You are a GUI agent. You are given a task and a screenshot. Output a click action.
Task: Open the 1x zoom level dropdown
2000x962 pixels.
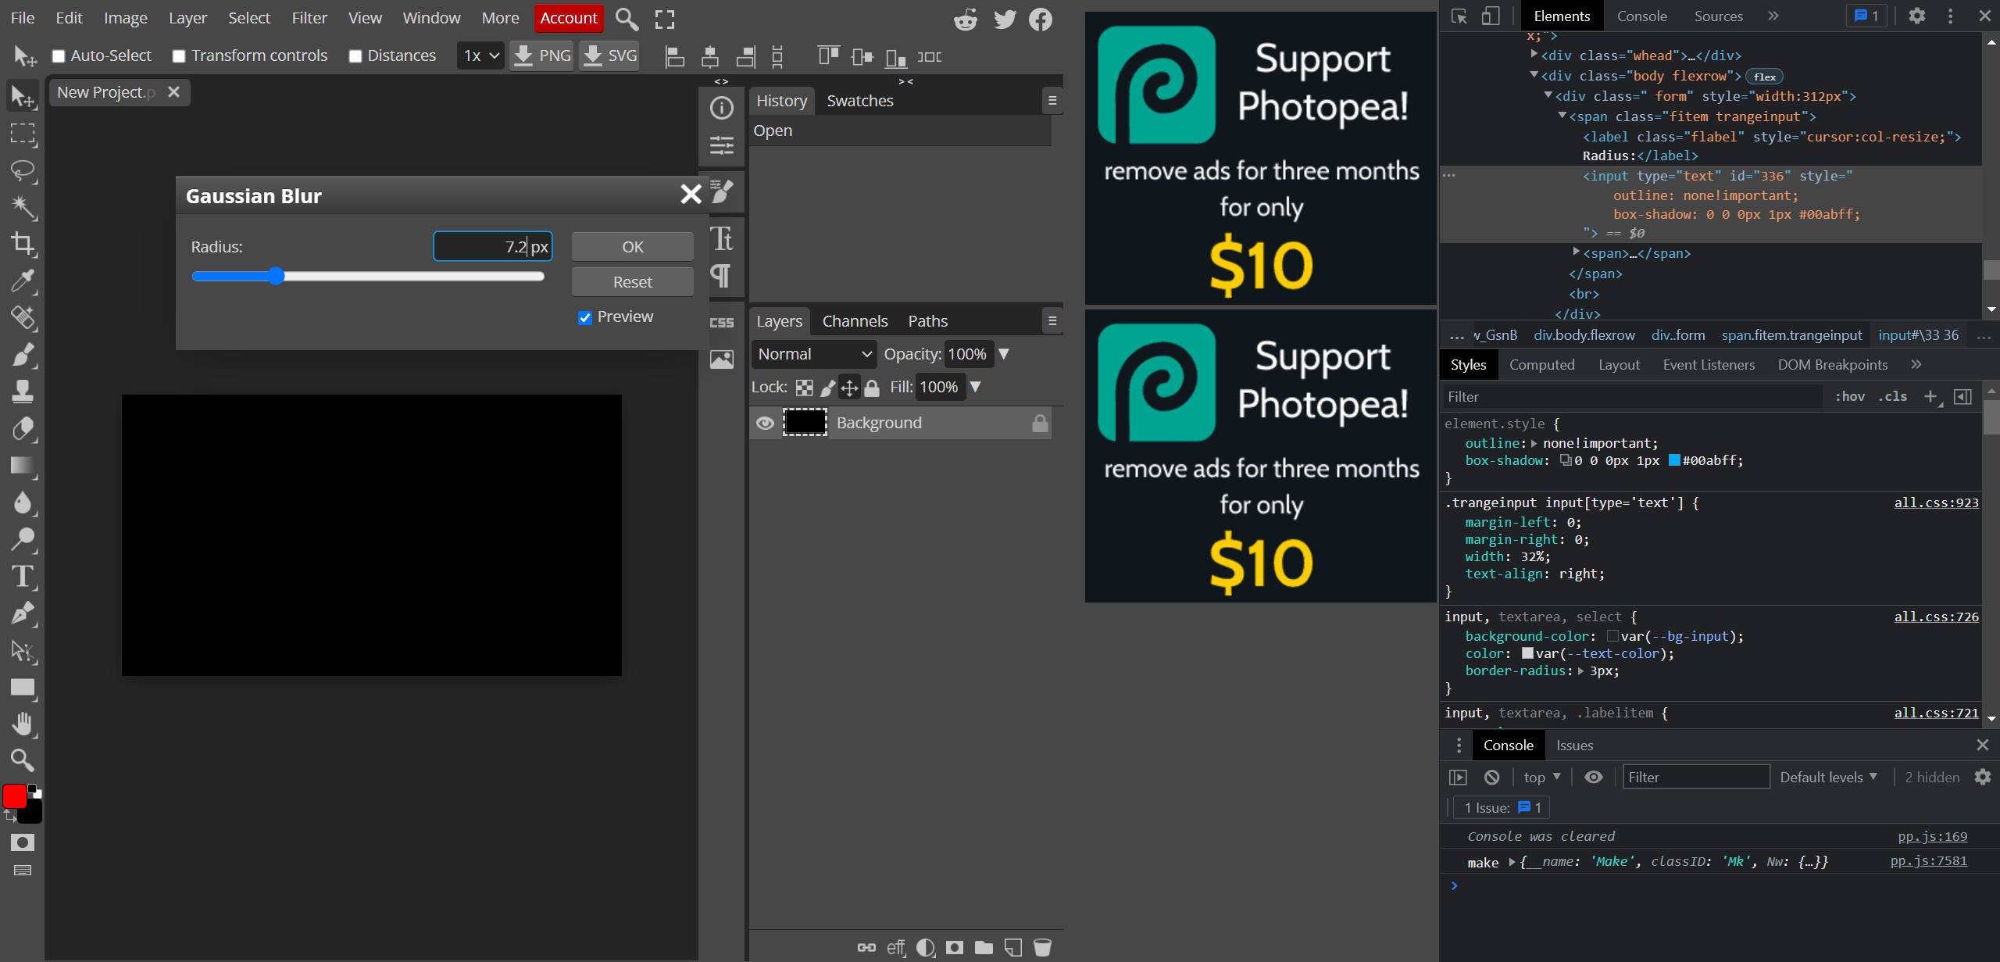pyautogui.click(x=480, y=55)
